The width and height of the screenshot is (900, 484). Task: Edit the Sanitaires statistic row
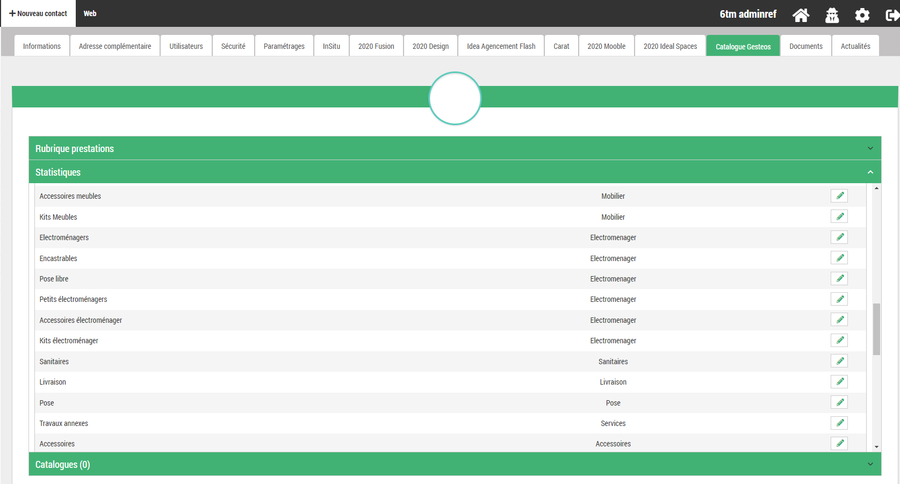(x=839, y=362)
